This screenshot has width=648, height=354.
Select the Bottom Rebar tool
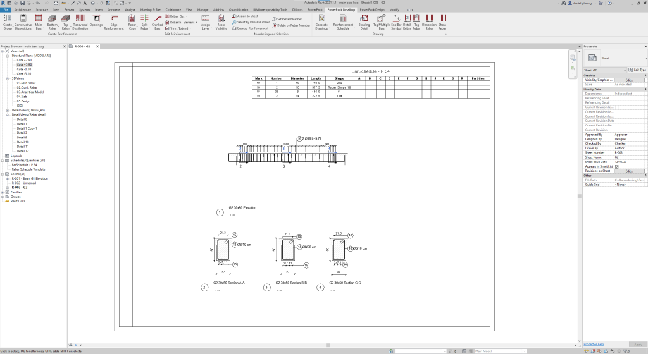(x=52, y=22)
